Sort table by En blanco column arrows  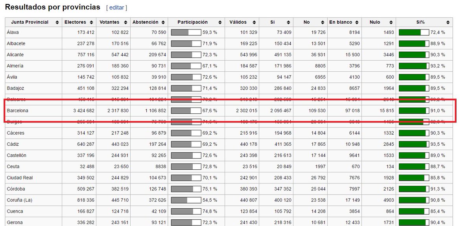357,22
